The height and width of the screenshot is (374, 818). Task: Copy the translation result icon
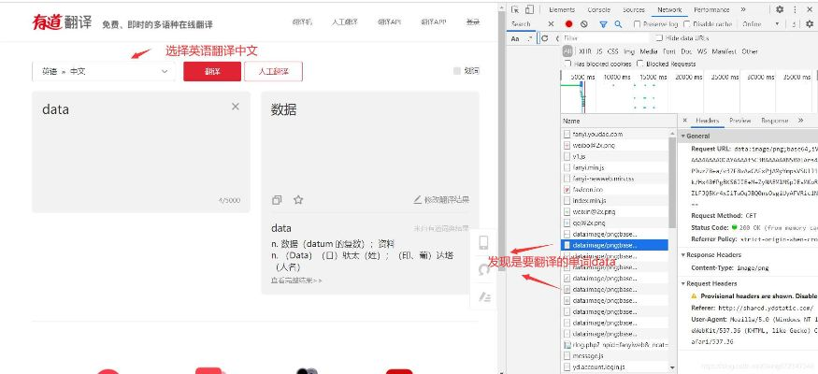277,200
